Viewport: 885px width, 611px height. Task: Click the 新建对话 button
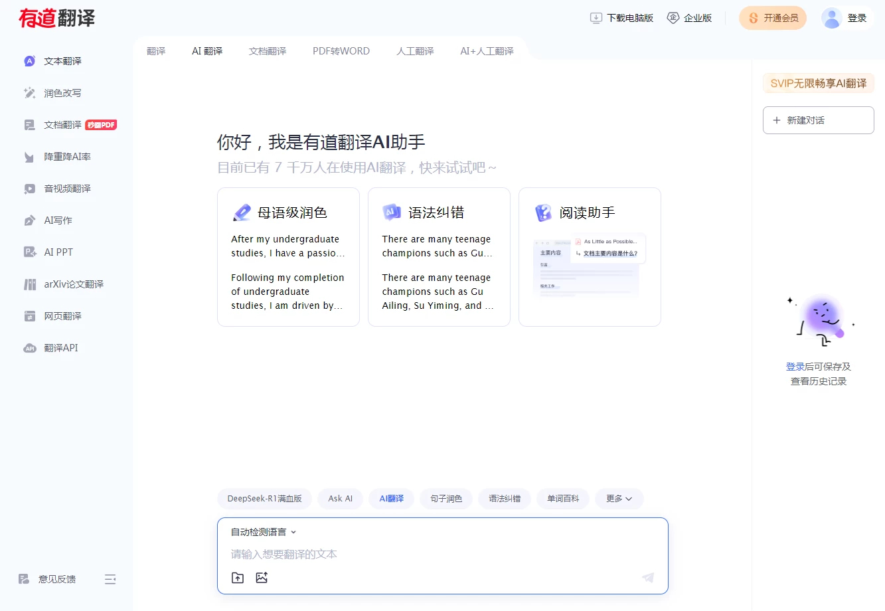coord(818,120)
